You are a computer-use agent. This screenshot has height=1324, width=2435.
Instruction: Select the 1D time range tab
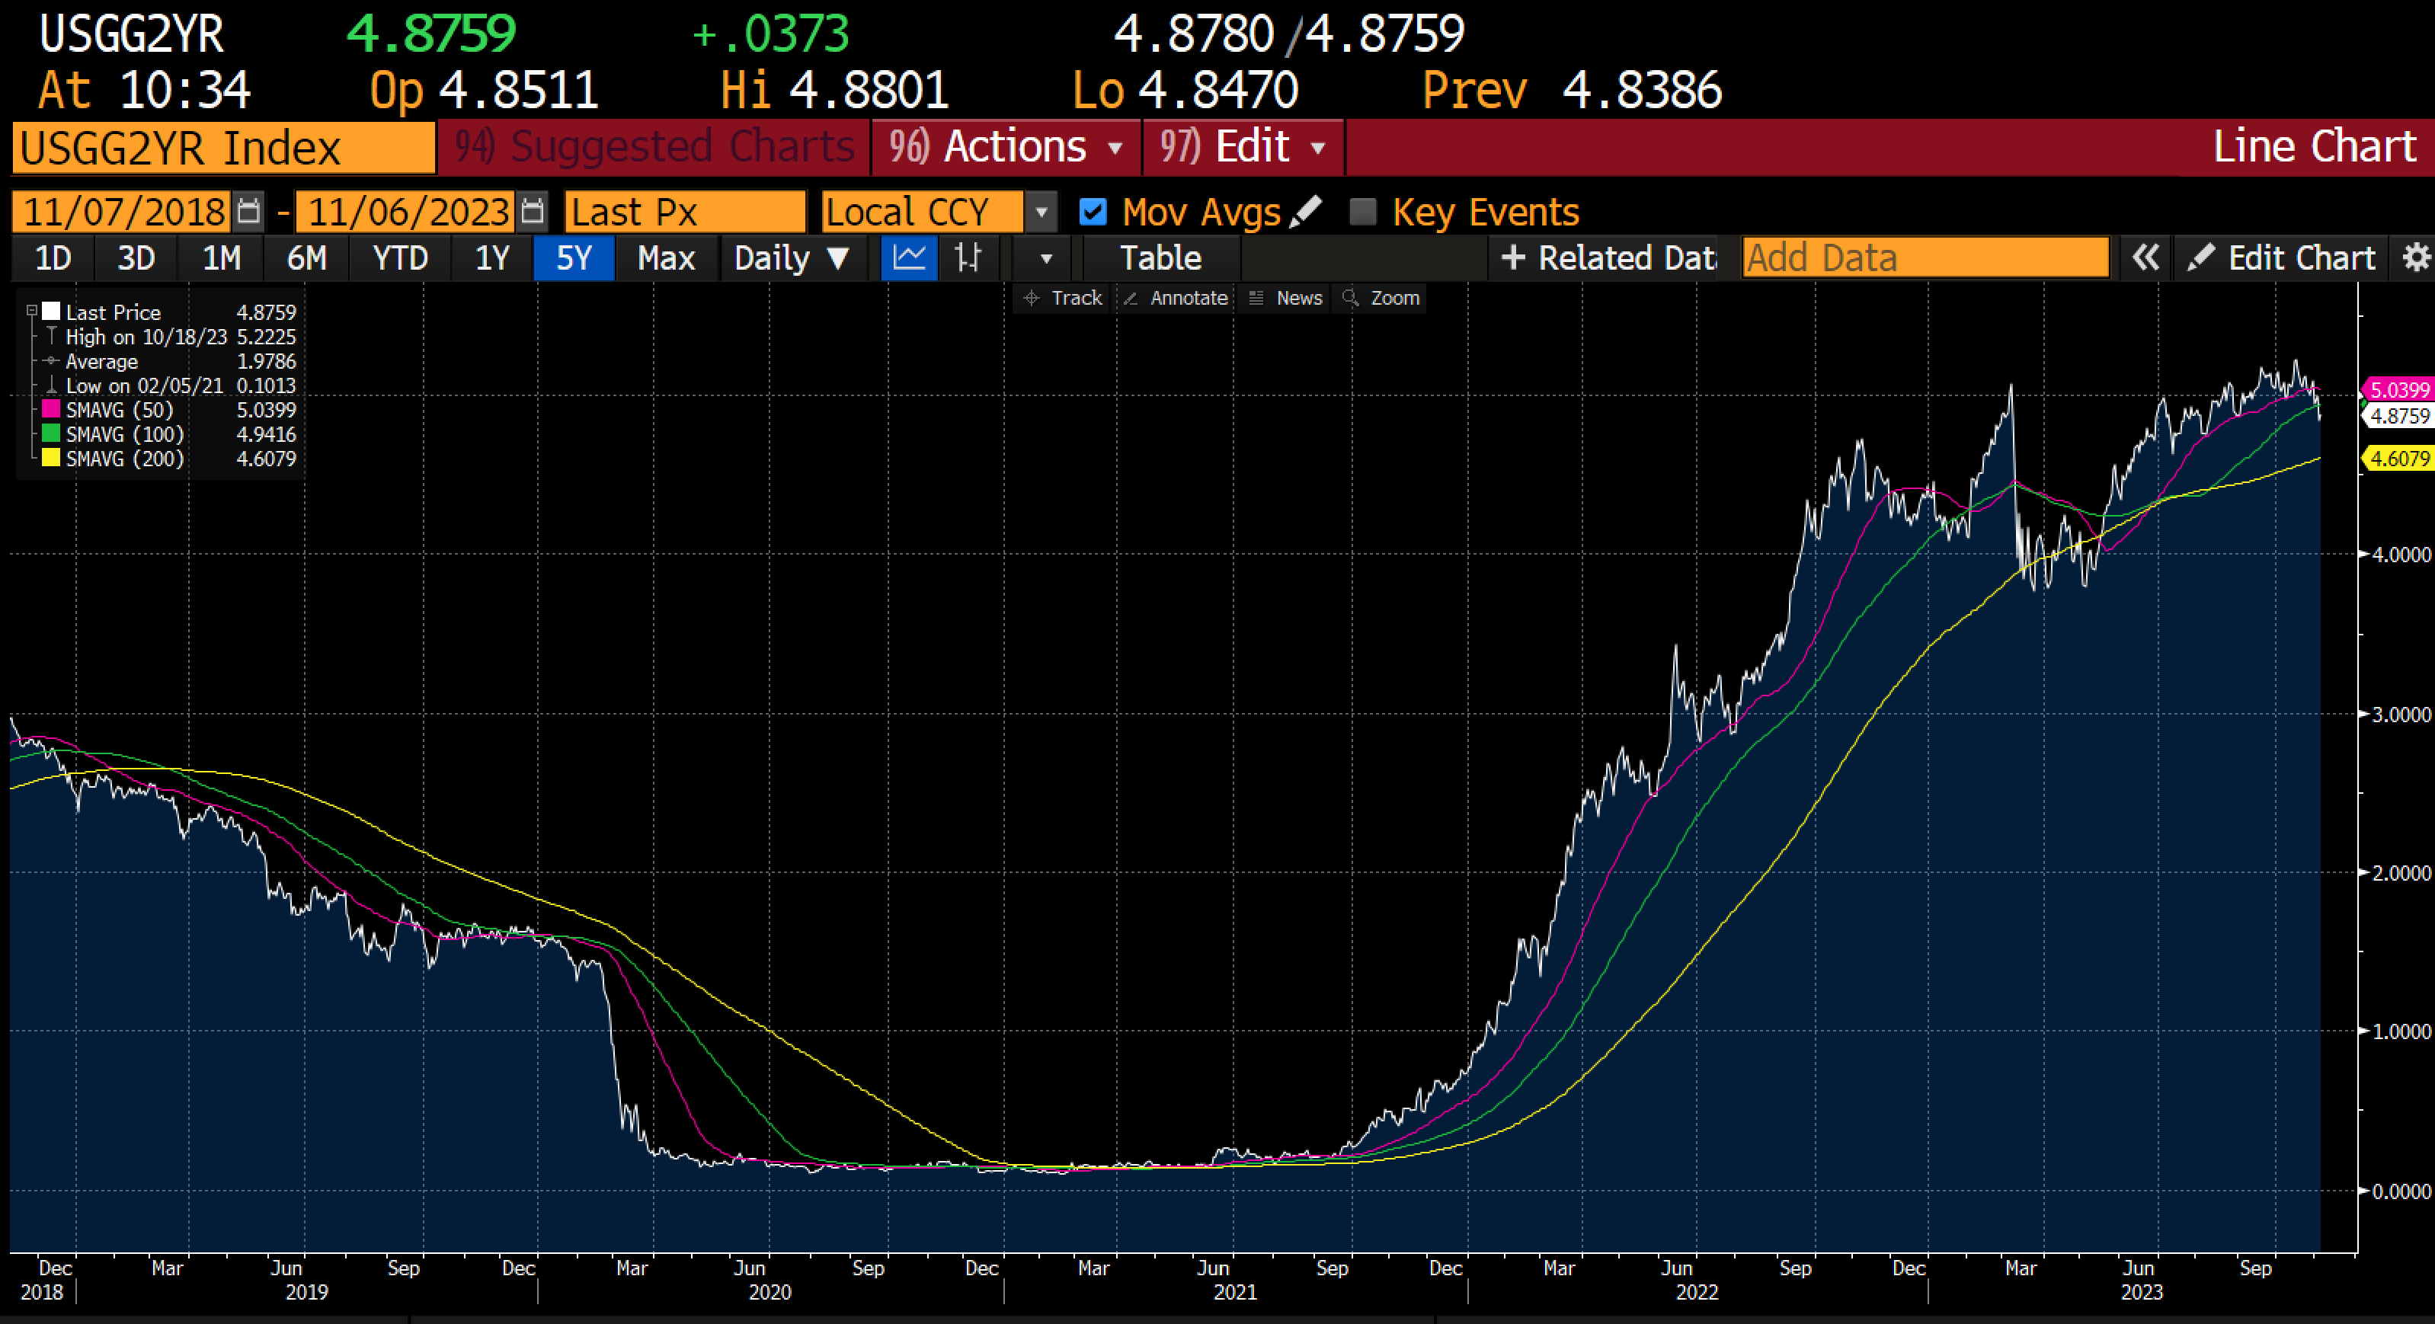53,258
